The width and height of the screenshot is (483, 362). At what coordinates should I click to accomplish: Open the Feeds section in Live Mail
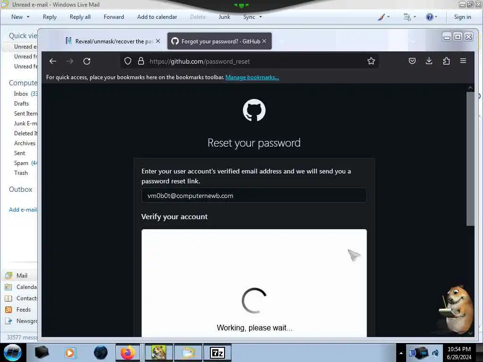tap(18, 310)
